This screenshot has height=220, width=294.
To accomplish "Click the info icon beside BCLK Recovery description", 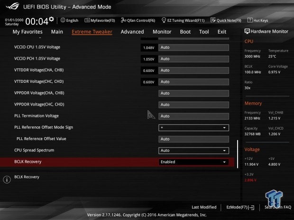I will click(x=7, y=180).
